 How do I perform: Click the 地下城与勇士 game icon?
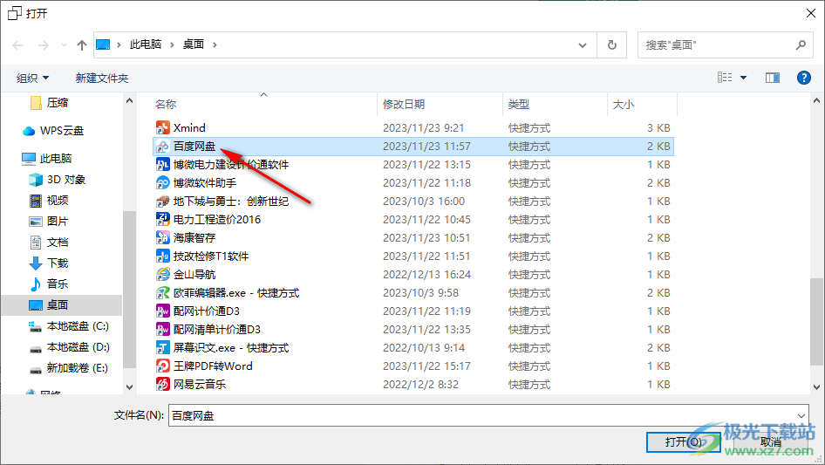(162, 202)
